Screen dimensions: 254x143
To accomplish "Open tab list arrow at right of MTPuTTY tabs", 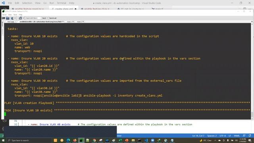I will [252, 21].
